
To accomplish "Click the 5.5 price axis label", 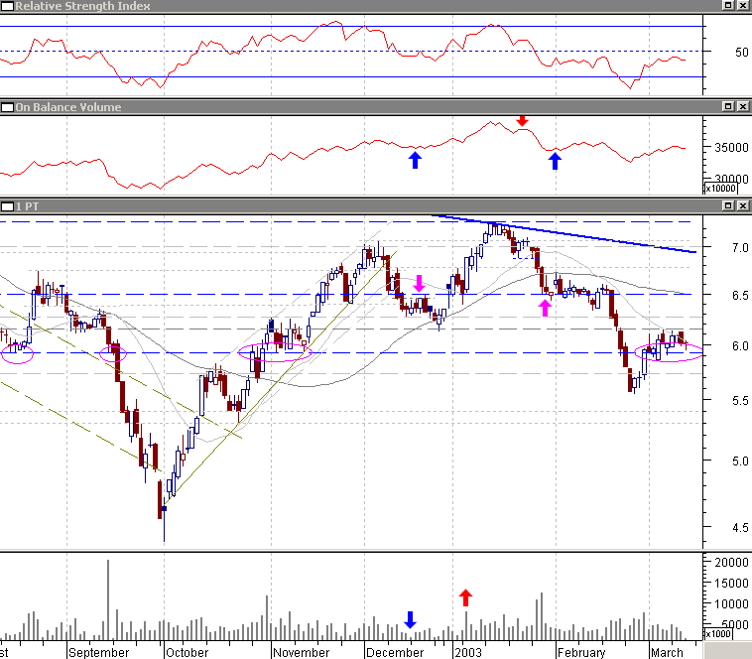I will (740, 401).
